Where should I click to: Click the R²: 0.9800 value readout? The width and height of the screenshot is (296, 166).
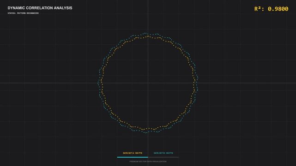click(x=271, y=9)
